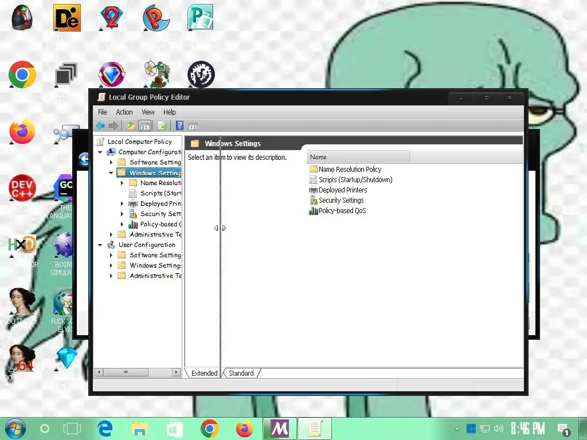Open Task View from the taskbar

pos(72,429)
